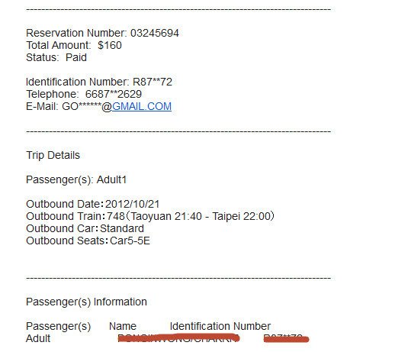
Task: Click the Name column header
Action: click(123, 326)
